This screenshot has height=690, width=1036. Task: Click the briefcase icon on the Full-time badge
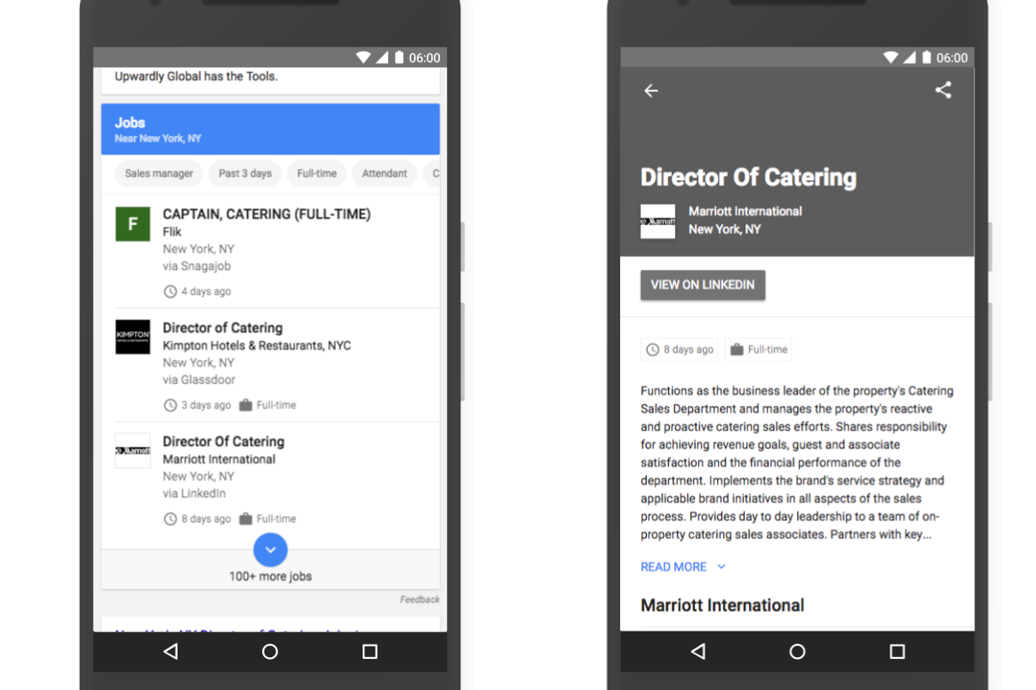737,349
